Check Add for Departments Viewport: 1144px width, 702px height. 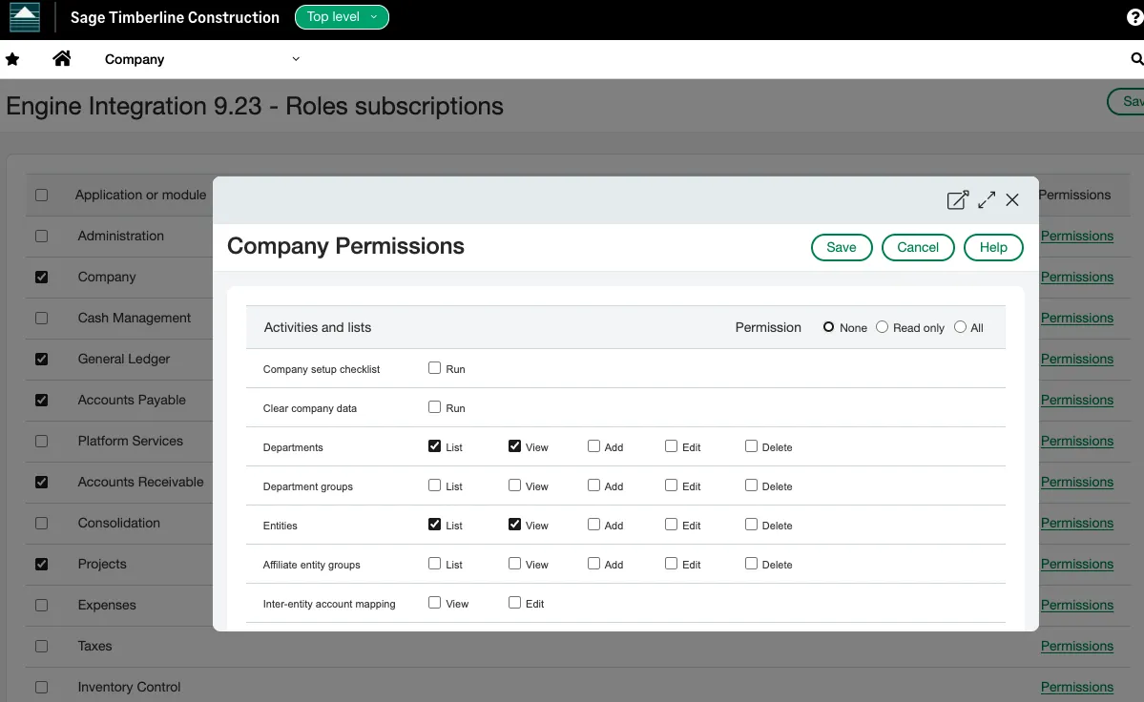[593, 446]
